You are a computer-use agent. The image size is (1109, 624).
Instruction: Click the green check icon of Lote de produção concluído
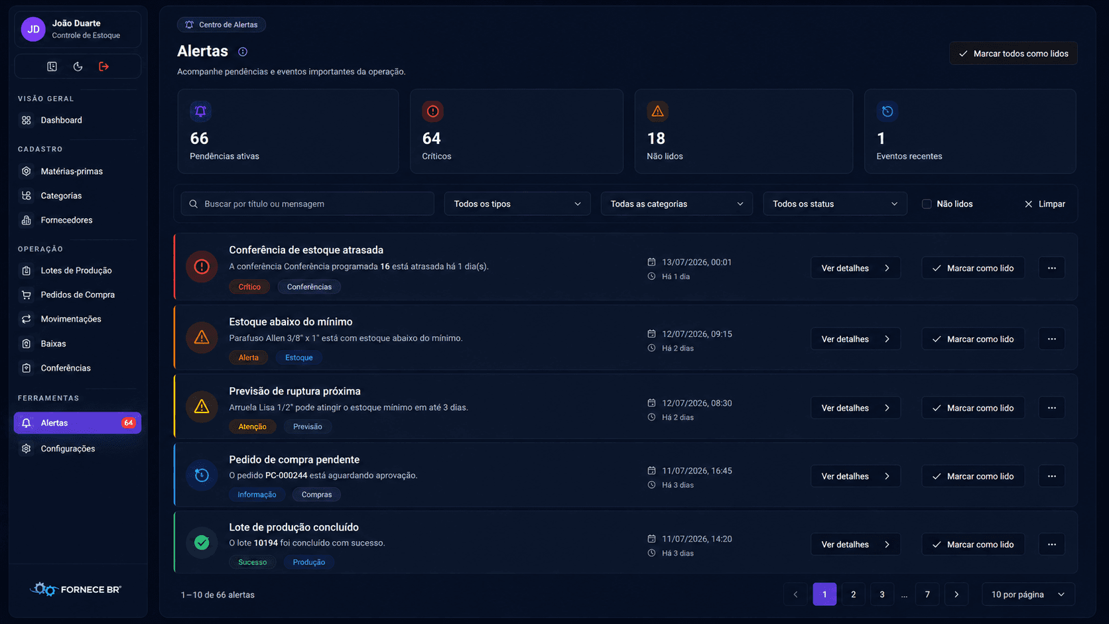pyautogui.click(x=202, y=542)
